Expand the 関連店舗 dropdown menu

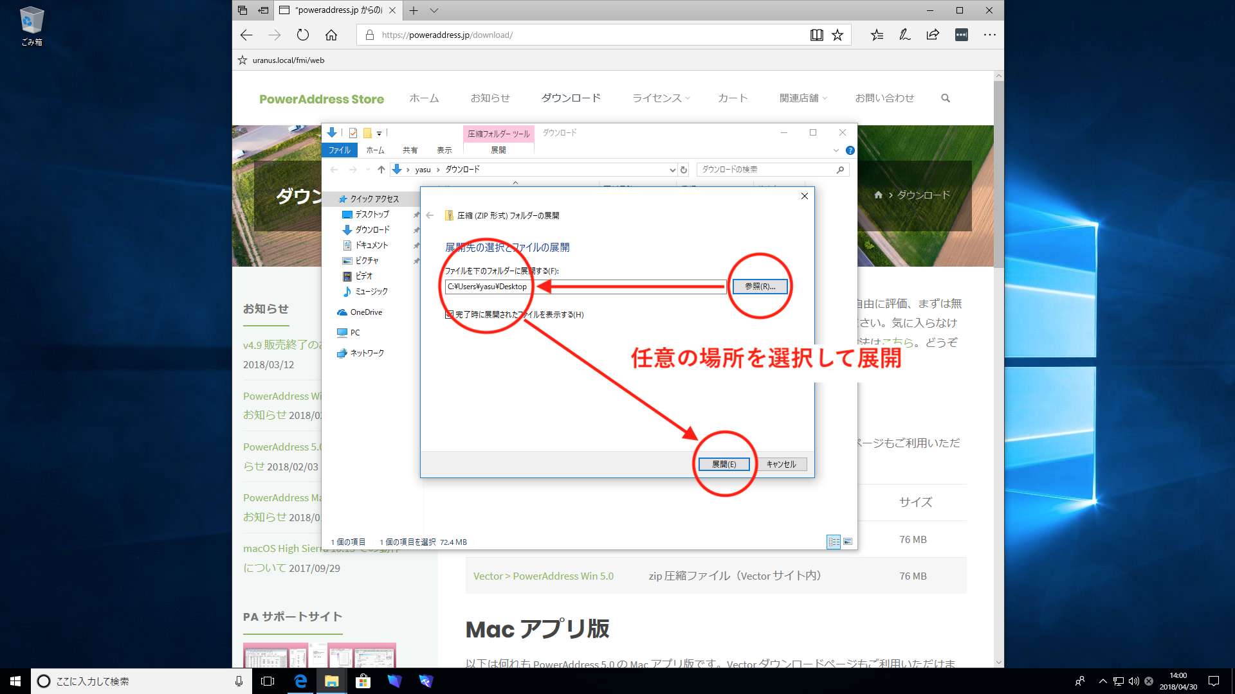click(803, 98)
